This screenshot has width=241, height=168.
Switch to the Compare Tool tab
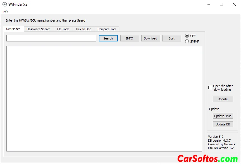coord(107,29)
